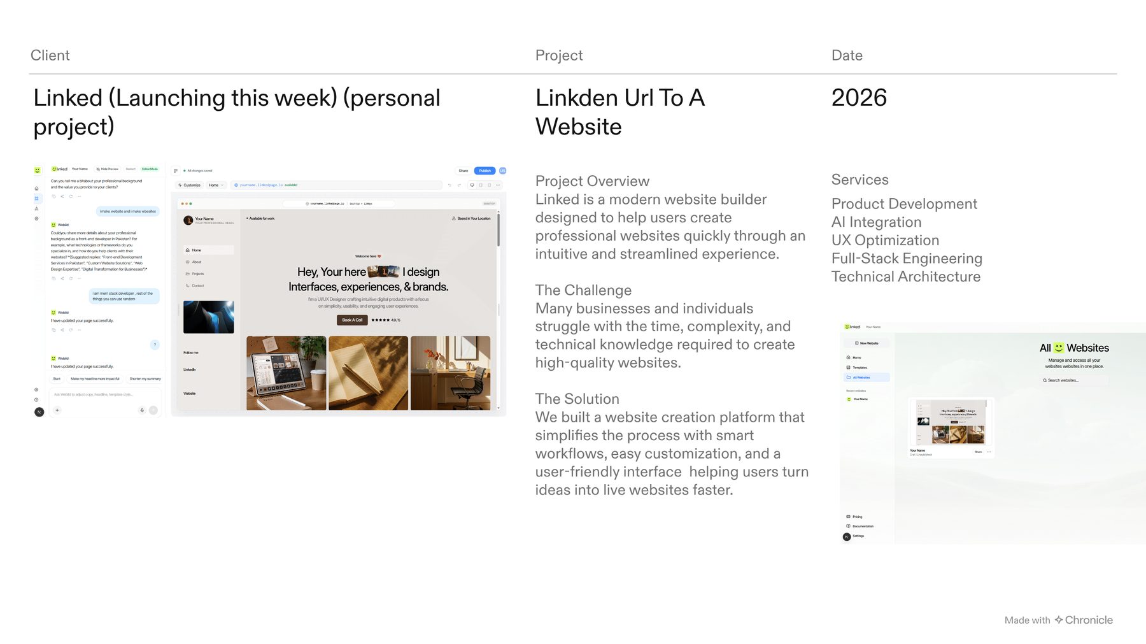Open the 'Your Name' website card thumbnail
Viewport: 1146px width, 644px height.
click(x=951, y=422)
